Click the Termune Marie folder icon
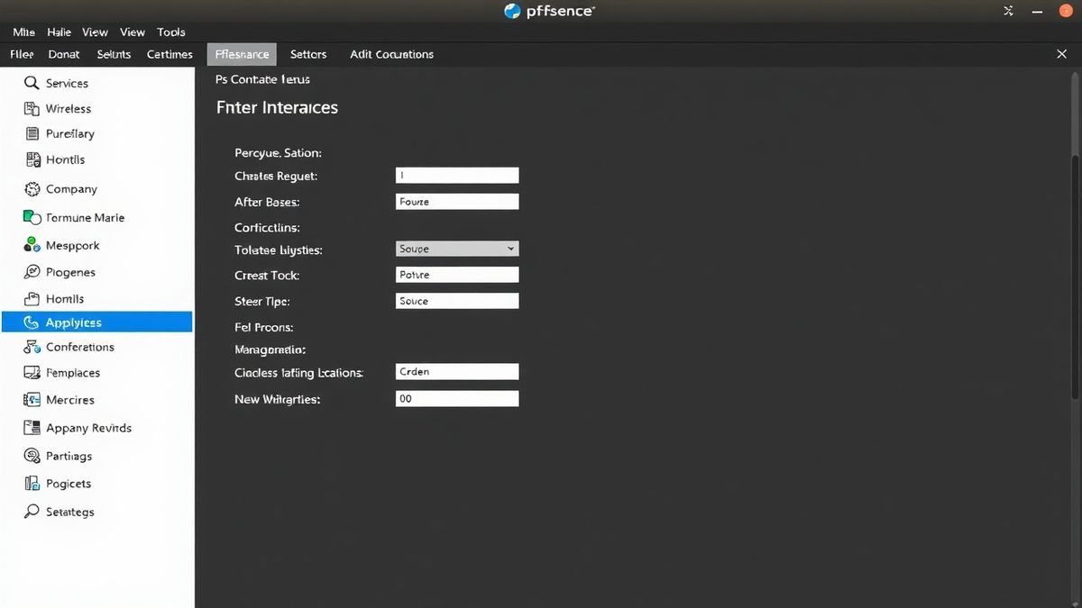The width and height of the screenshot is (1082, 608). click(32, 217)
